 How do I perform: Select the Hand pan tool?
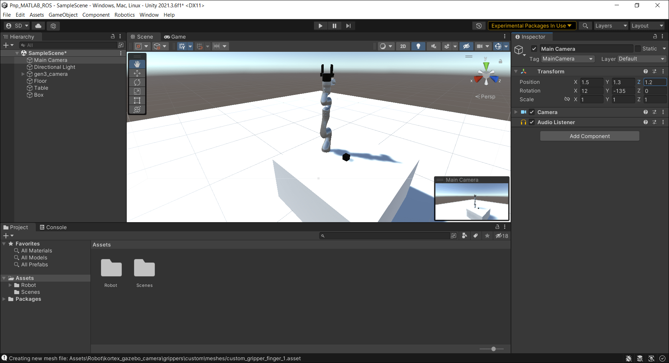[x=137, y=64]
